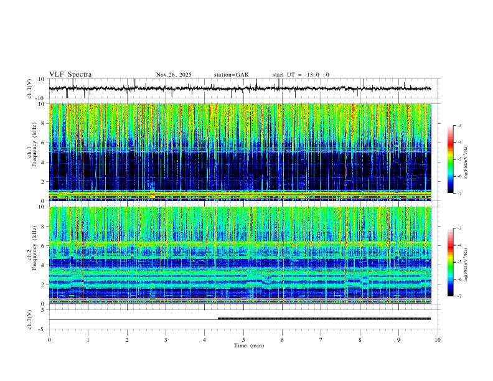Click the '0' tick on time axis
The height and width of the screenshot is (381, 493).
click(x=49, y=340)
